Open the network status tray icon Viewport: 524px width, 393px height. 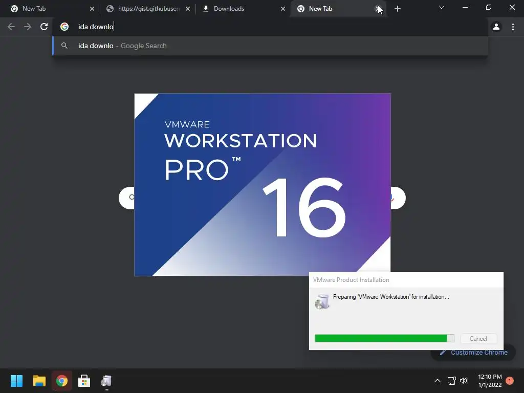click(451, 381)
